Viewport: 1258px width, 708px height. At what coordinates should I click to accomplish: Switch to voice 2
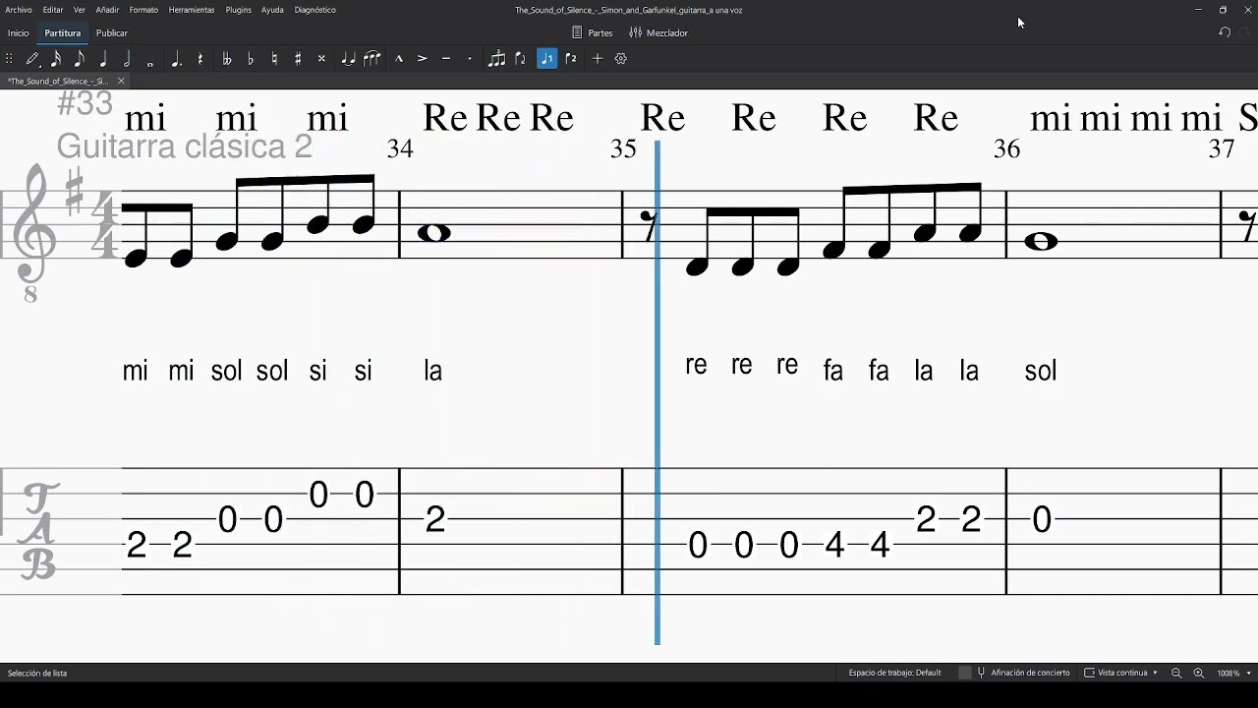tap(571, 59)
